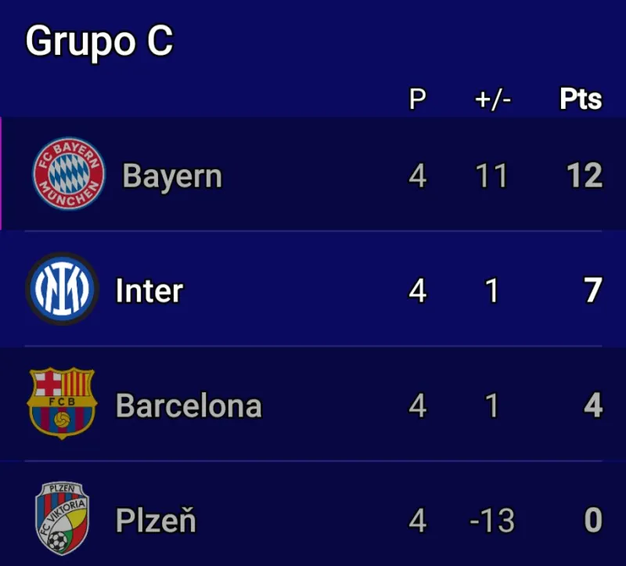Click Barcelona's goal difference value
The image size is (626, 566).
tap(492, 406)
